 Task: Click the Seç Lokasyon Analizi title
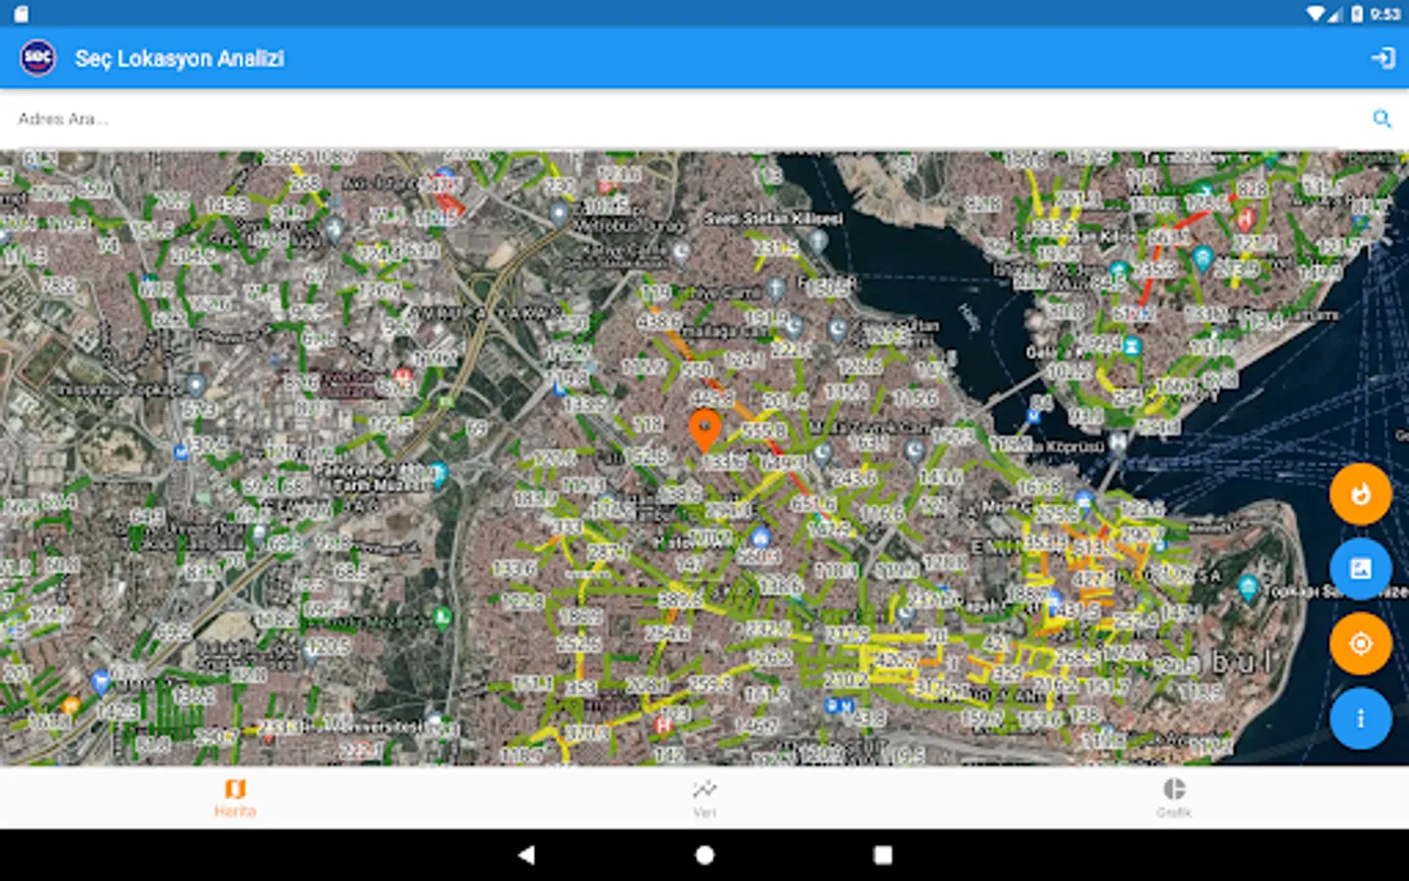pos(179,59)
